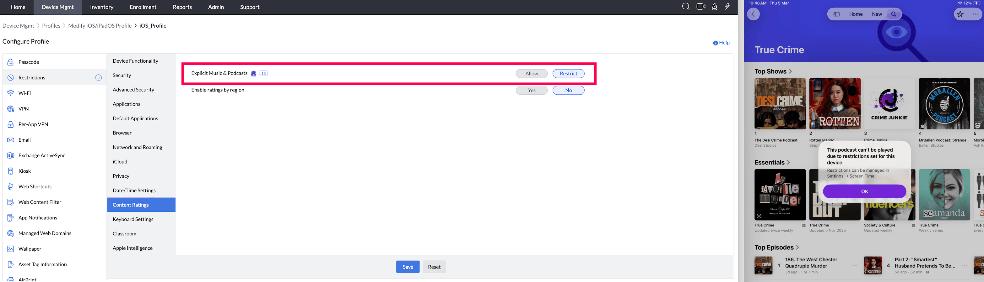Click the Per-App VPN lock icon
The width and height of the screenshot is (984, 282).
(x=11, y=125)
